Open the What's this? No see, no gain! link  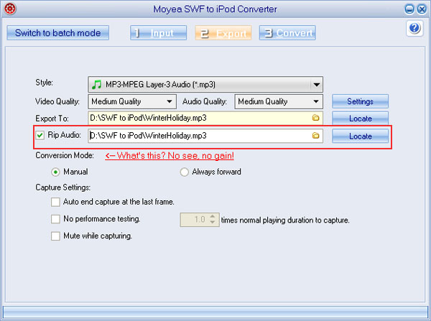click(x=170, y=156)
